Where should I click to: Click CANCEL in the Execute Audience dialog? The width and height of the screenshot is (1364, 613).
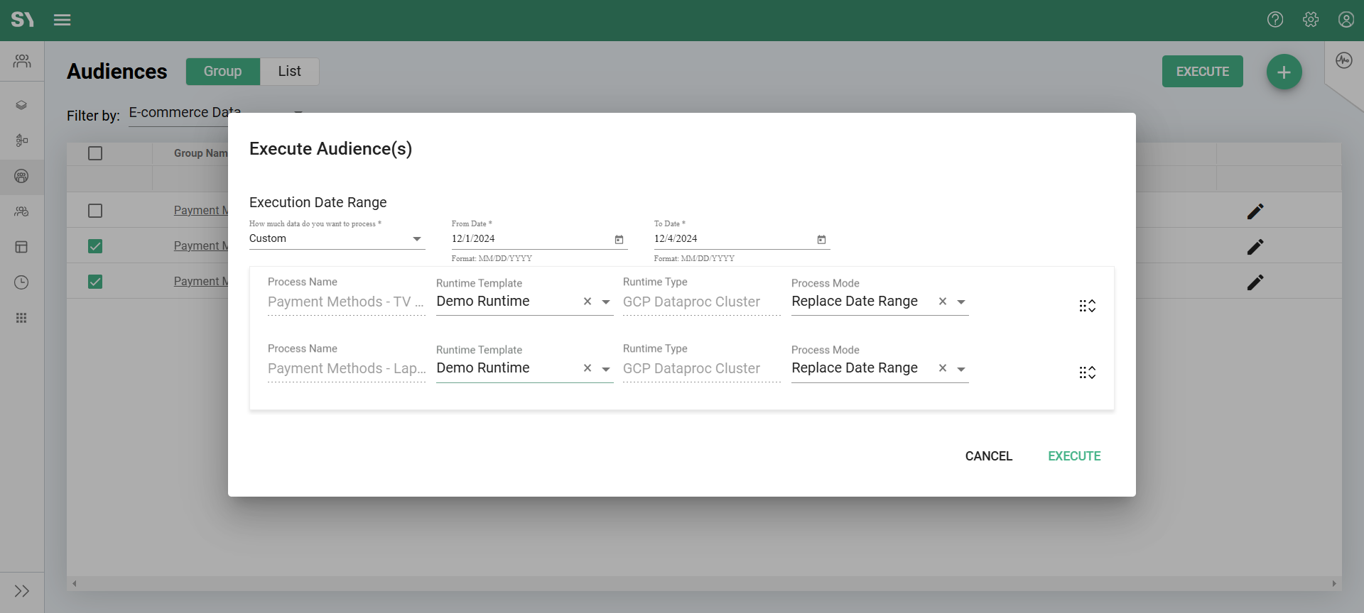(x=988, y=456)
